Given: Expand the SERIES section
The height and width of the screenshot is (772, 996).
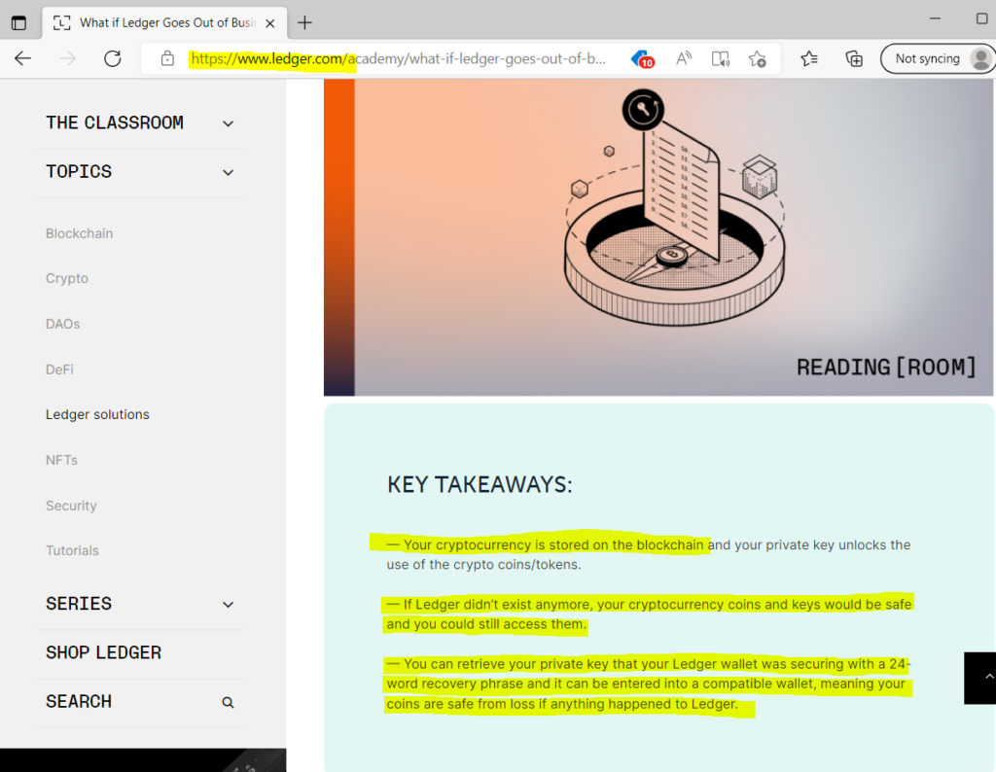Looking at the screenshot, I should 228,604.
